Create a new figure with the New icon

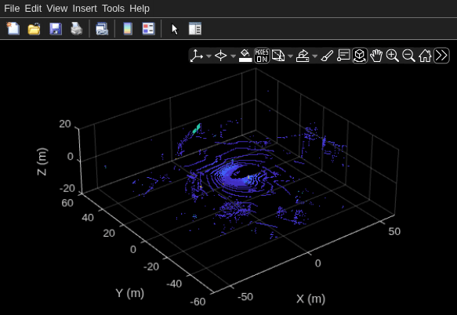click(13, 28)
